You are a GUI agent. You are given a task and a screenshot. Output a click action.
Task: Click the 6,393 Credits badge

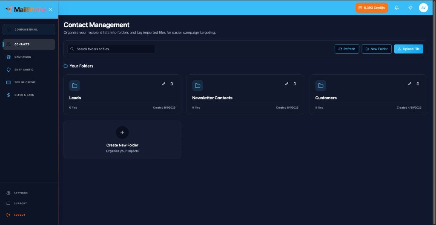coord(371,8)
